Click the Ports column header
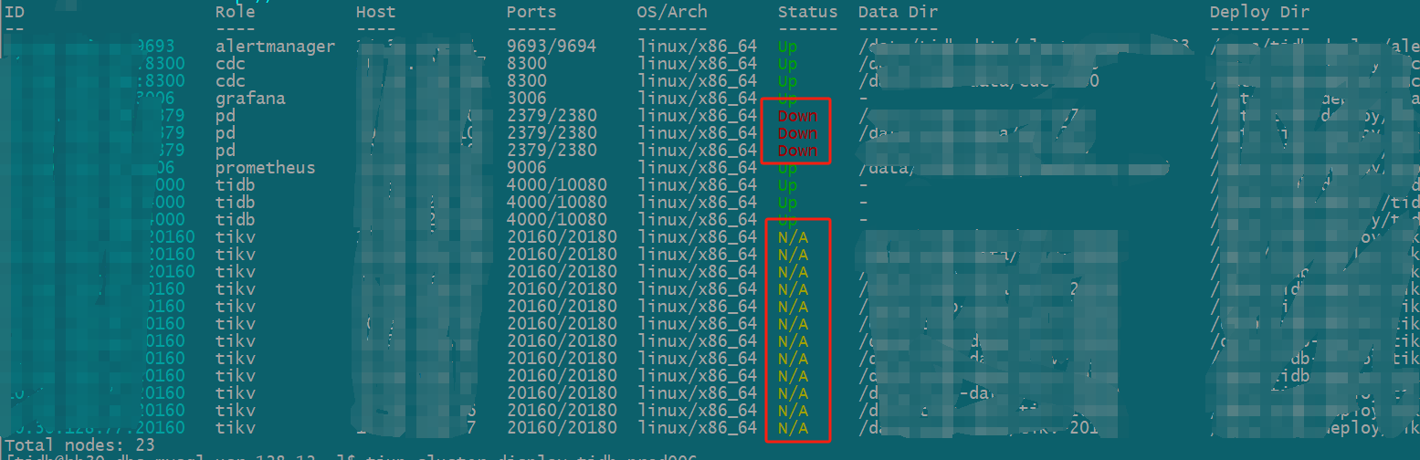The image size is (1420, 460). (531, 12)
